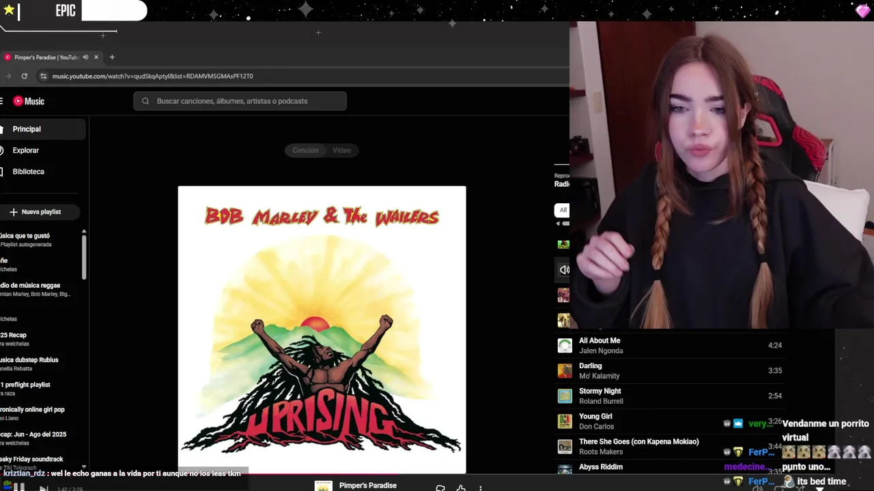
Task: Click the search magnifier icon
Action: (145, 101)
